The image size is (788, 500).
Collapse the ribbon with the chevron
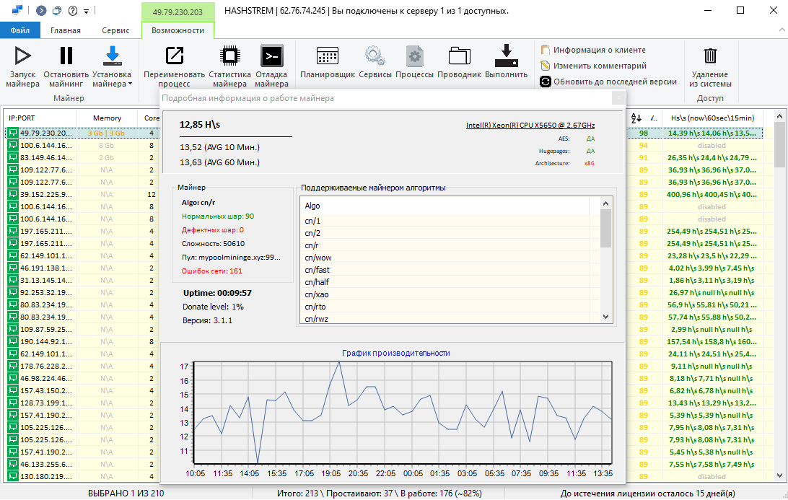pos(782,30)
